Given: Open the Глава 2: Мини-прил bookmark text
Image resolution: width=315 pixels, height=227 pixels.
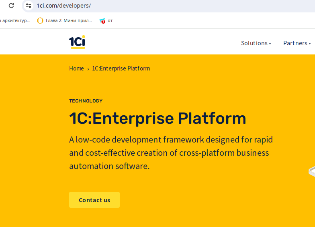Looking at the screenshot, I should [69, 21].
